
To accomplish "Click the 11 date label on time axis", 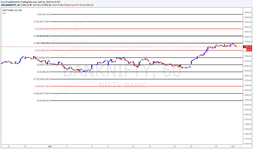I will (x=108, y=146).
